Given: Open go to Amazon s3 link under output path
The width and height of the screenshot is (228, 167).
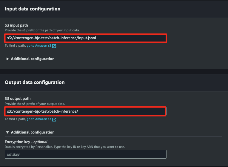Looking at the screenshot, I should click(39, 119).
